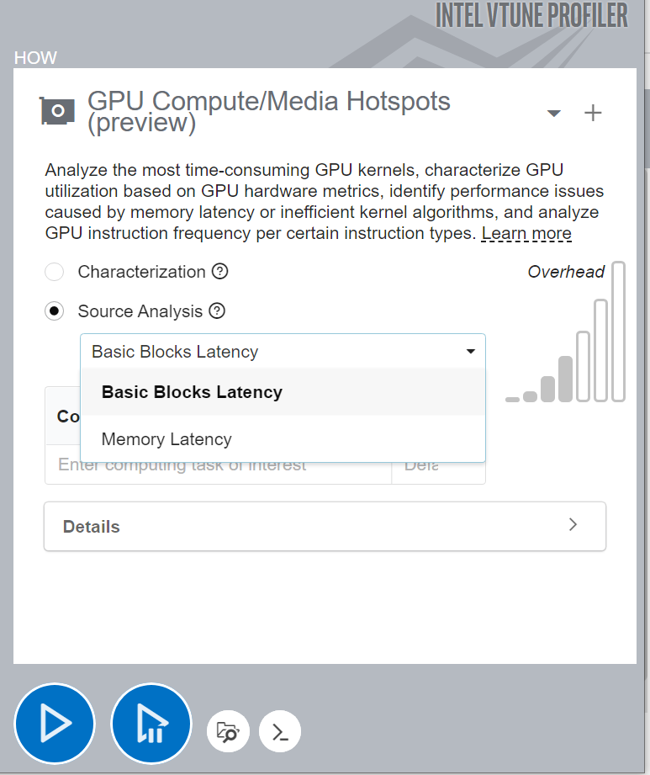
Task: Open the analysis type arrow beside the title
Action: click(x=553, y=113)
